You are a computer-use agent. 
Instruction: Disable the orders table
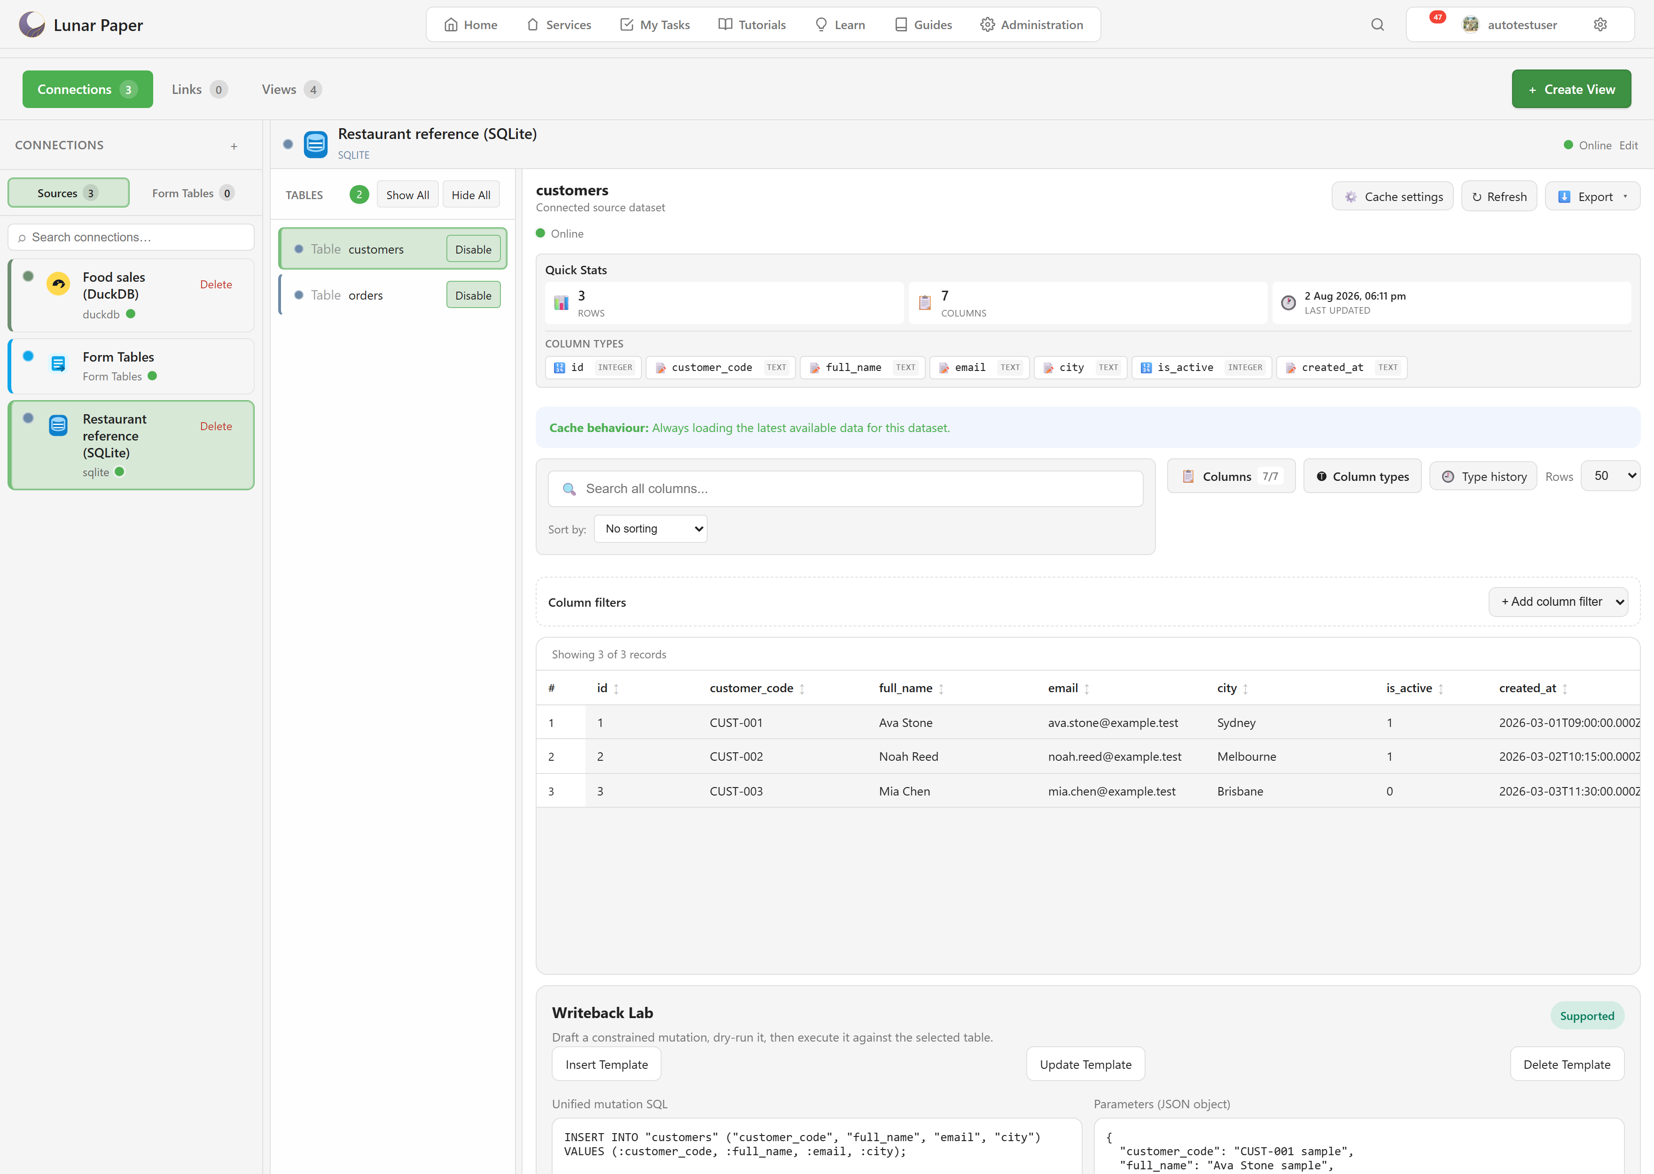click(473, 295)
